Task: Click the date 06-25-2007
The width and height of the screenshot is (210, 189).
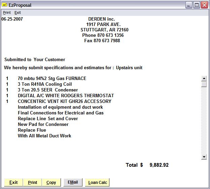Action: click(12, 19)
